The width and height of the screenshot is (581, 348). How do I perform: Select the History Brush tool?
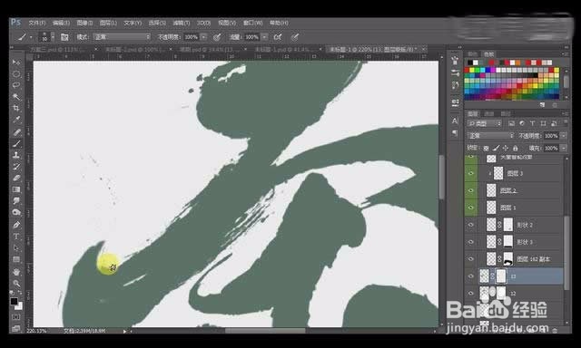16,167
